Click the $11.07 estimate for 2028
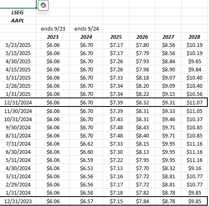The width and height of the screenshot is (209, 206). pyautogui.click(x=194, y=102)
